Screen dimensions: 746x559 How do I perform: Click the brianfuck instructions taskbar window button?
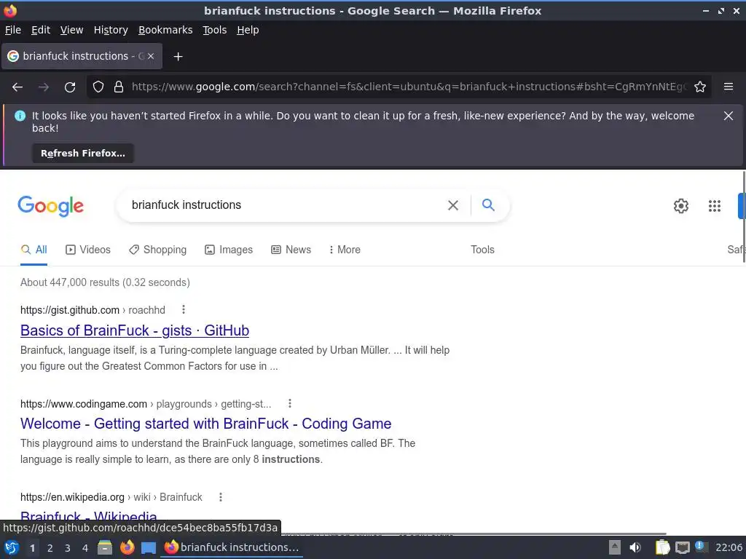pyautogui.click(x=232, y=547)
